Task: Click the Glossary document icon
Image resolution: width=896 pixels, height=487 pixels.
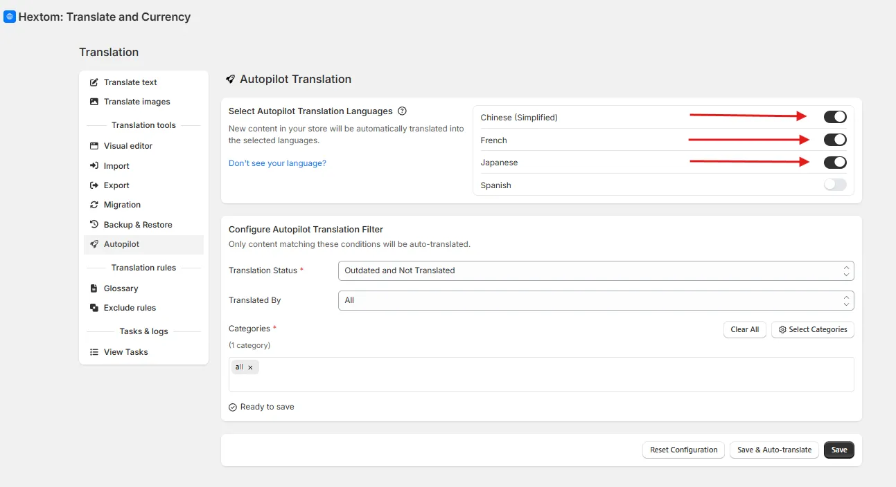Action: coord(94,288)
